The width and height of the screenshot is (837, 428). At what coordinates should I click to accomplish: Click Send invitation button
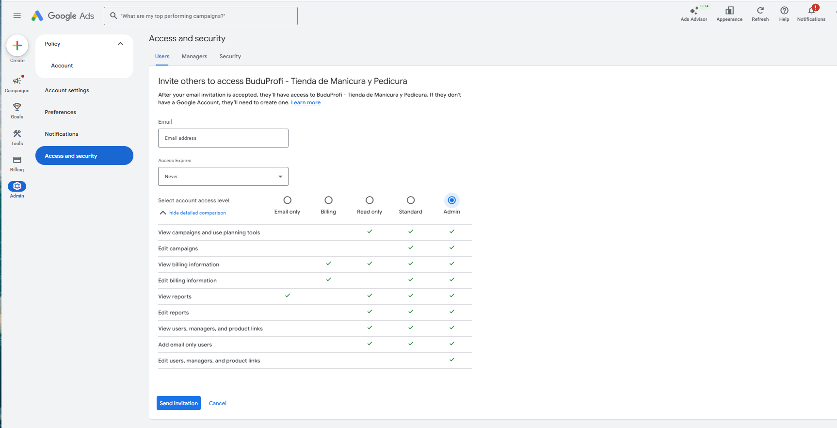(178, 403)
